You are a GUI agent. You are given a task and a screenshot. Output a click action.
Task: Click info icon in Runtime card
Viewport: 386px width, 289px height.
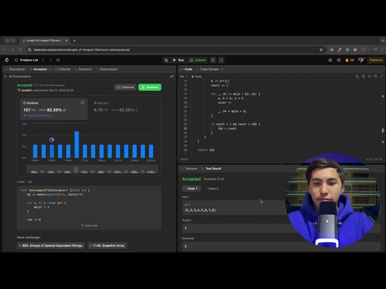click(x=83, y=103)
